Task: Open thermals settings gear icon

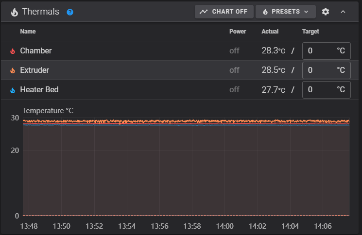Action: (x=326, y=12)
